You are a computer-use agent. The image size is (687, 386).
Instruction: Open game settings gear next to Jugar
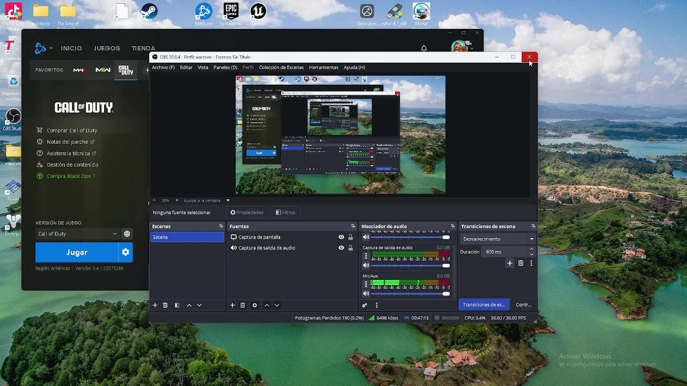126,252
